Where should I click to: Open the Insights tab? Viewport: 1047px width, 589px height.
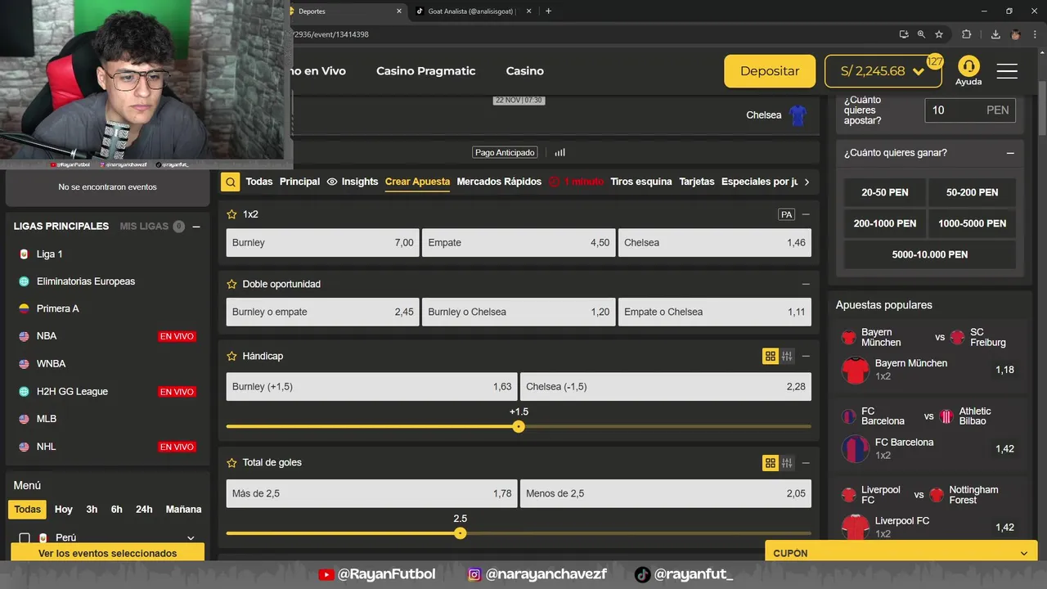tap(353, 182)
